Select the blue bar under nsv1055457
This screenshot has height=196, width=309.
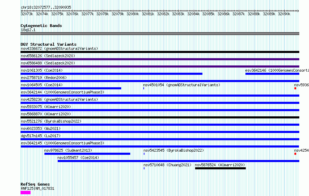pyautogui.click(x=178, y=161)
